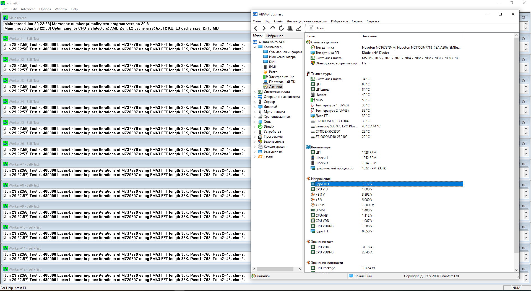
Task: Click the AIDA64 Forward arrow toolbar icon
Action: coord(264,28)
